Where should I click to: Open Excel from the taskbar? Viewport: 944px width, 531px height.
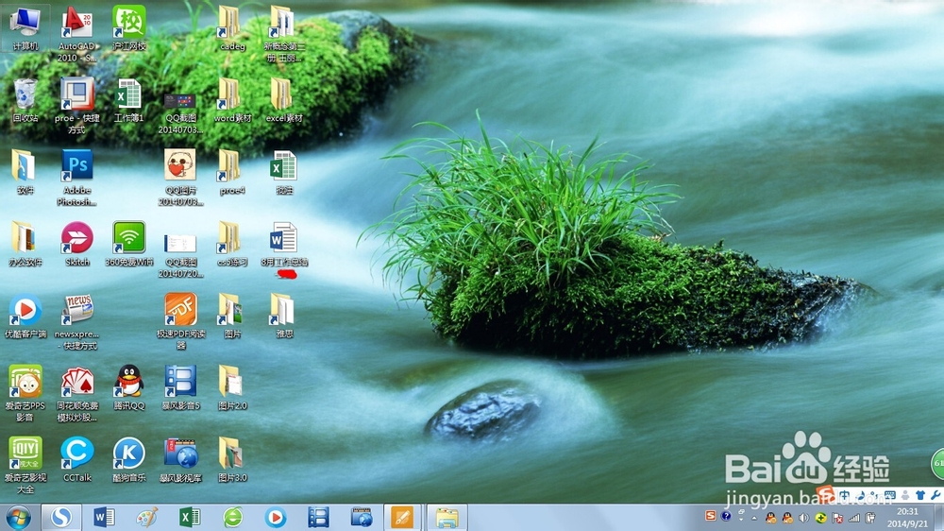pos(190,517)
